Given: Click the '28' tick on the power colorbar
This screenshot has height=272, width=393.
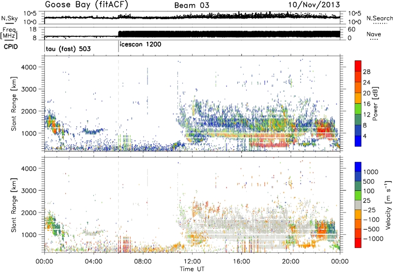Looking at the screenshot, I should (366, 72).
